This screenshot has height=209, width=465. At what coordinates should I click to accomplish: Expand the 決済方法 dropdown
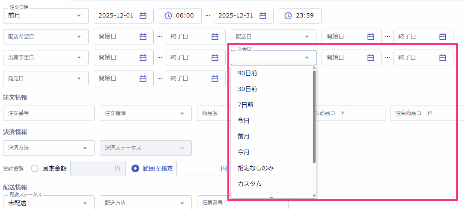[x=84, y=148]
